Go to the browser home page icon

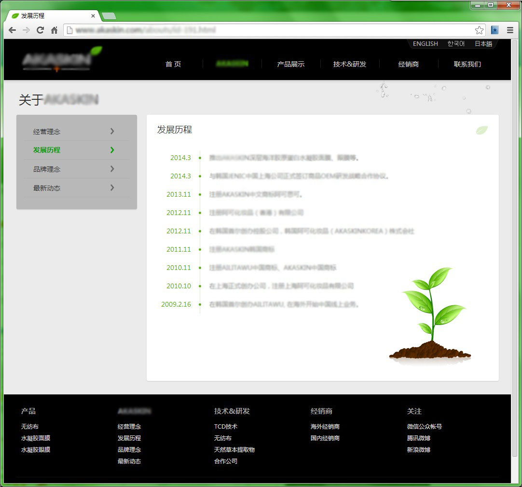[x=54, y=30]
